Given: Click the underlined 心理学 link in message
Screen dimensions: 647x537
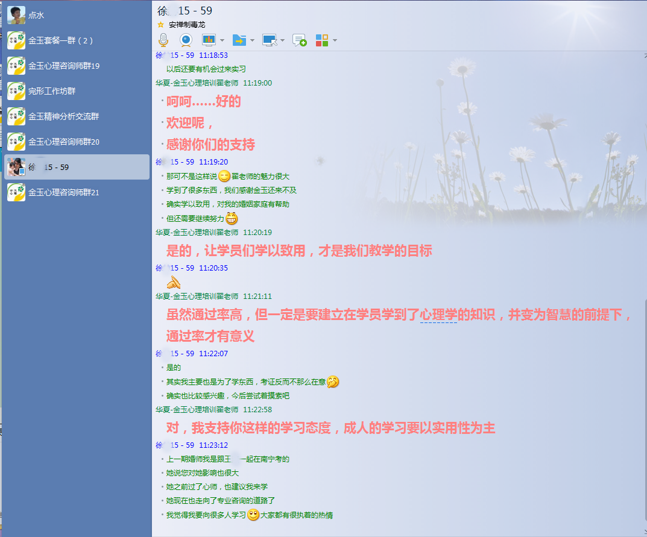Looking at the screenshot, I should click(x=438, y=315).
